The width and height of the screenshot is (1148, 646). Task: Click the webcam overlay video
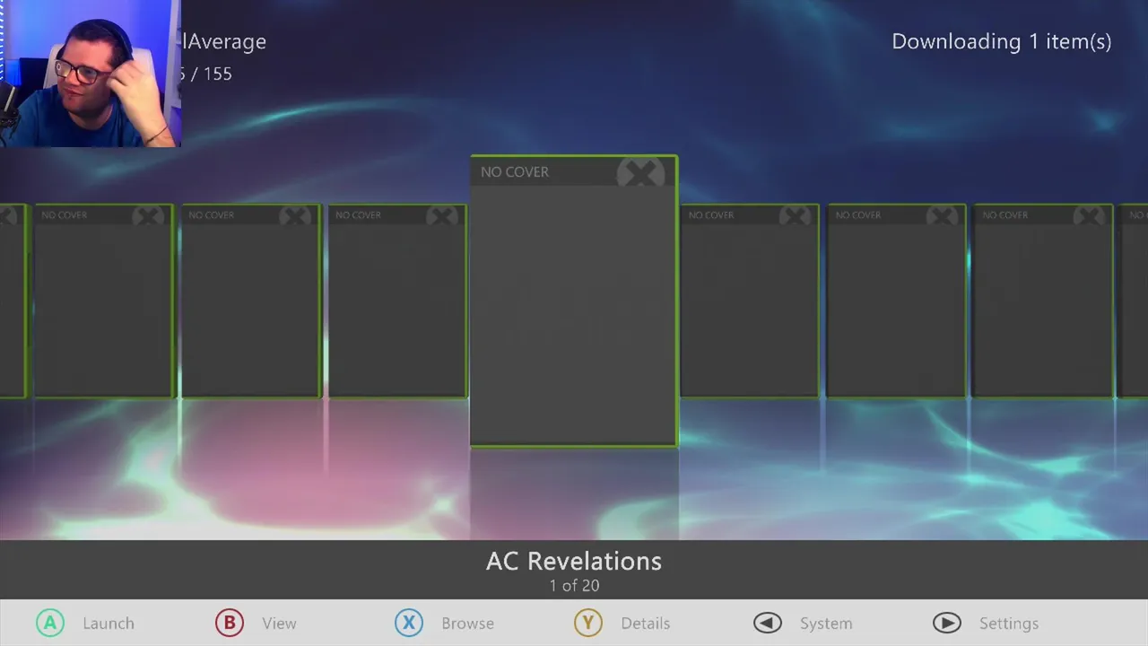(x=90, y=74)
